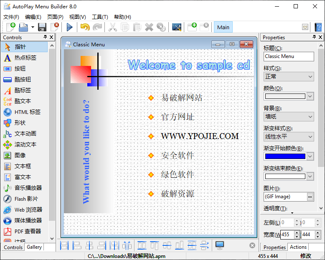Click the white gradient end color swatch
325x260 pixels.
(x=285, y=177)
